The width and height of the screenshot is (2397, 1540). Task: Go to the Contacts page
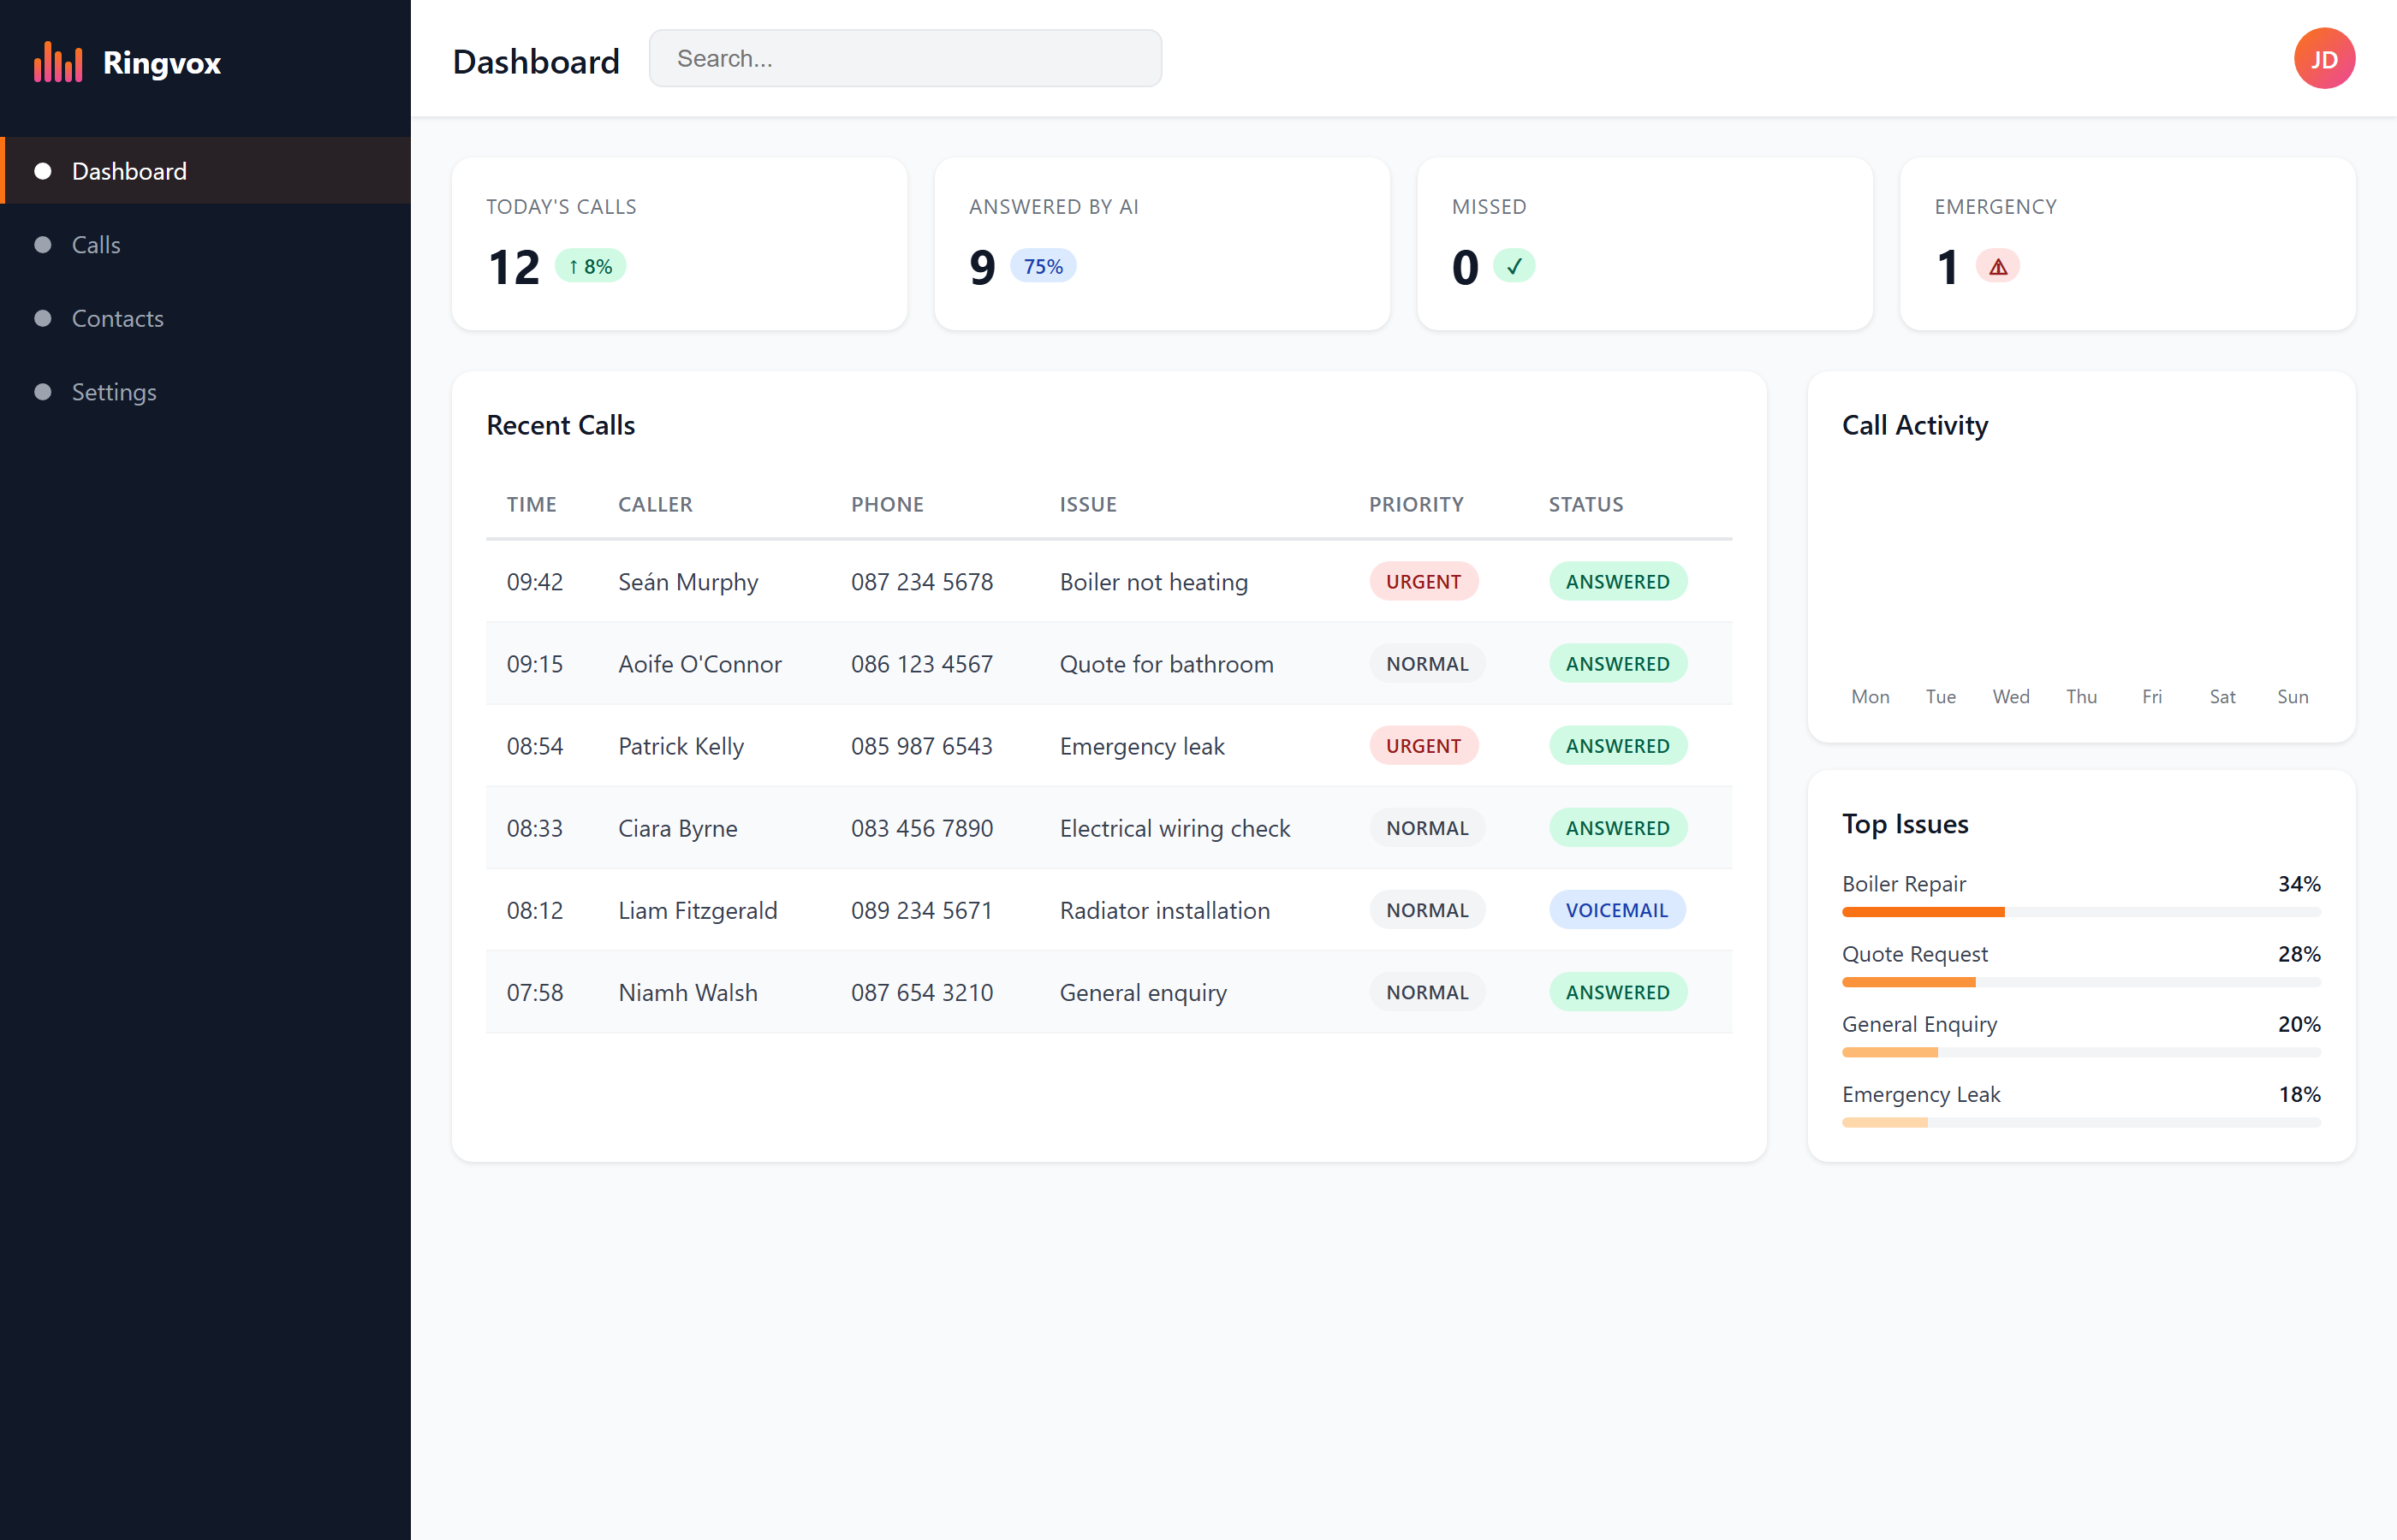117,319
